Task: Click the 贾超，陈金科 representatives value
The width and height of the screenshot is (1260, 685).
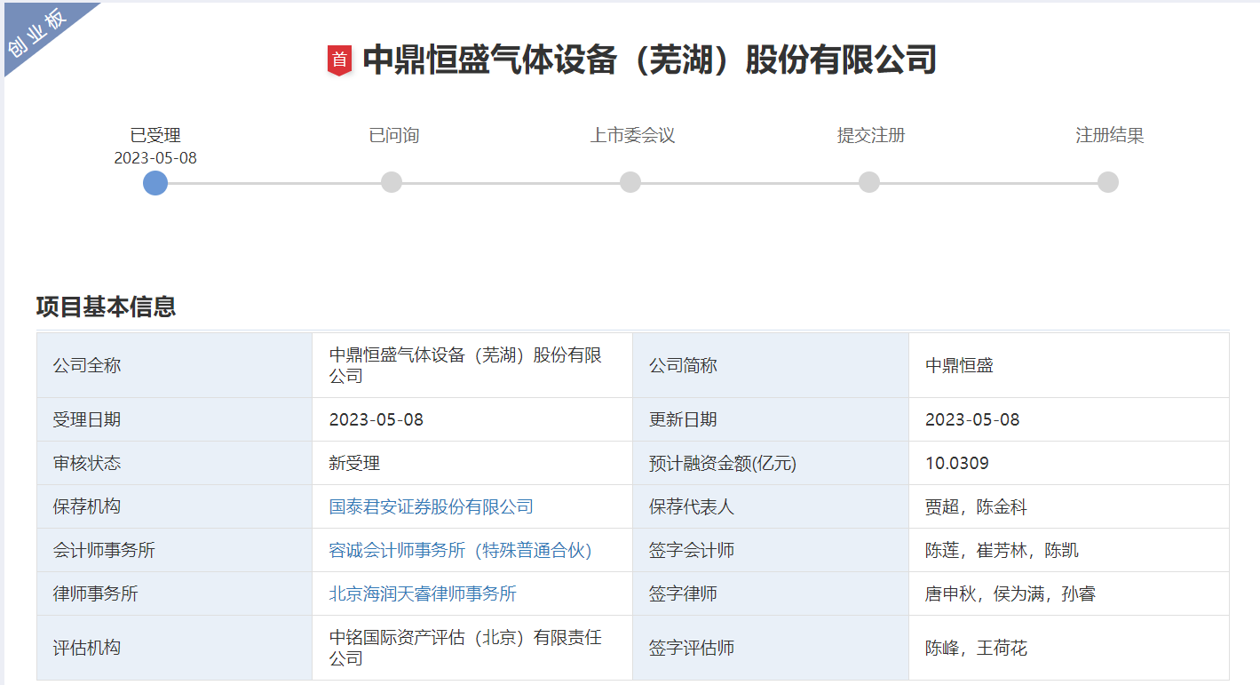Action: pyautogui.click(x=976, y=507)
